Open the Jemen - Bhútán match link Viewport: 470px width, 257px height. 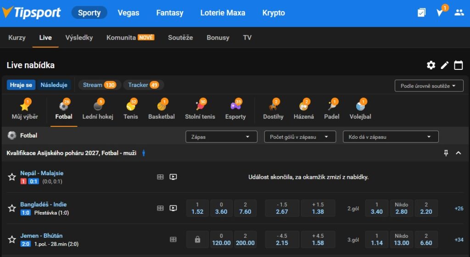click(x=42, y=236)
